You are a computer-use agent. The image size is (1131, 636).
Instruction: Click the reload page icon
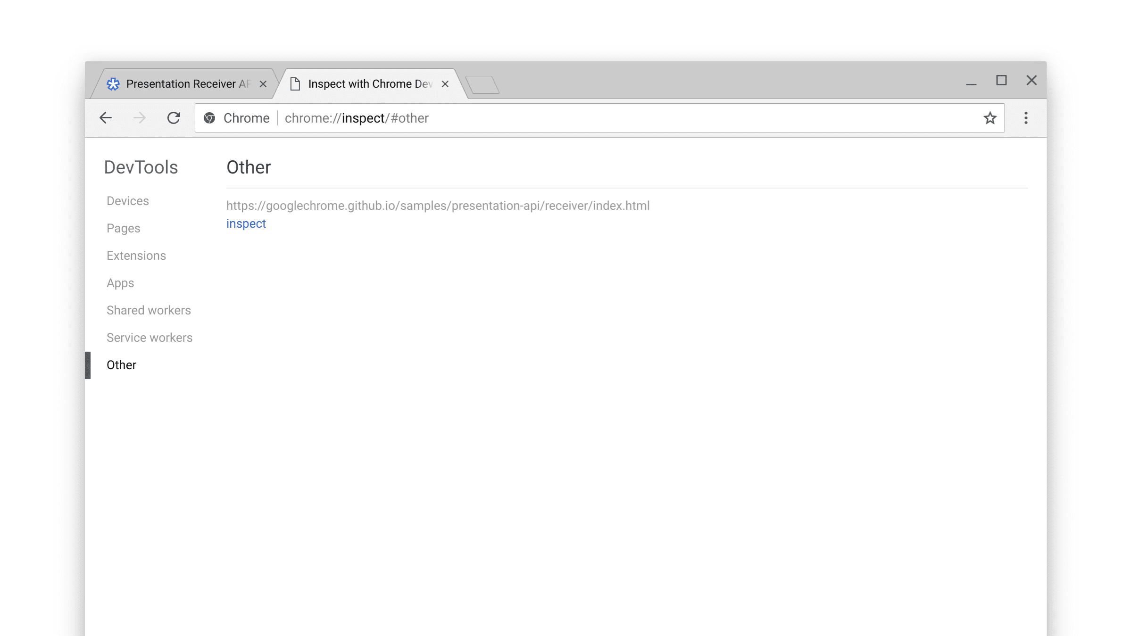173,117
